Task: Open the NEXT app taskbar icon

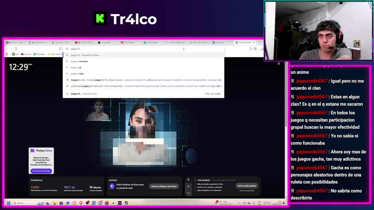Action: [x=120, y=203]
